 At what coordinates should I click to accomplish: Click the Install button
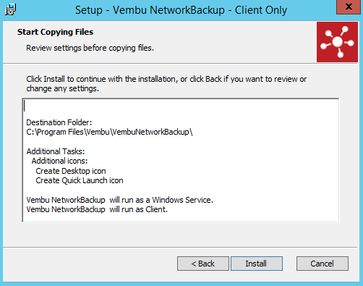pos(257,264)
